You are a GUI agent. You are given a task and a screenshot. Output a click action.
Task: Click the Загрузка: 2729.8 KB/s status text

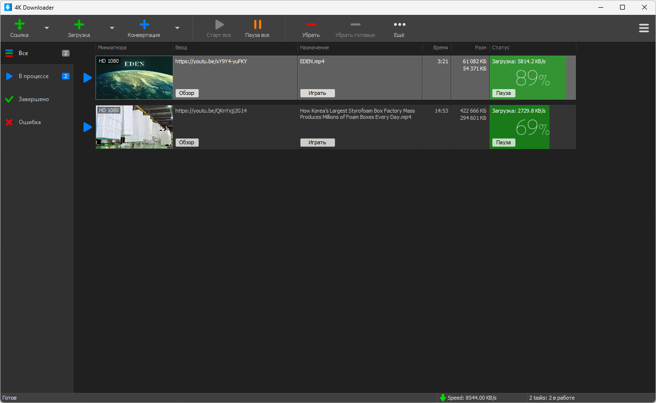pyautogui.click(x=519, y=111)
